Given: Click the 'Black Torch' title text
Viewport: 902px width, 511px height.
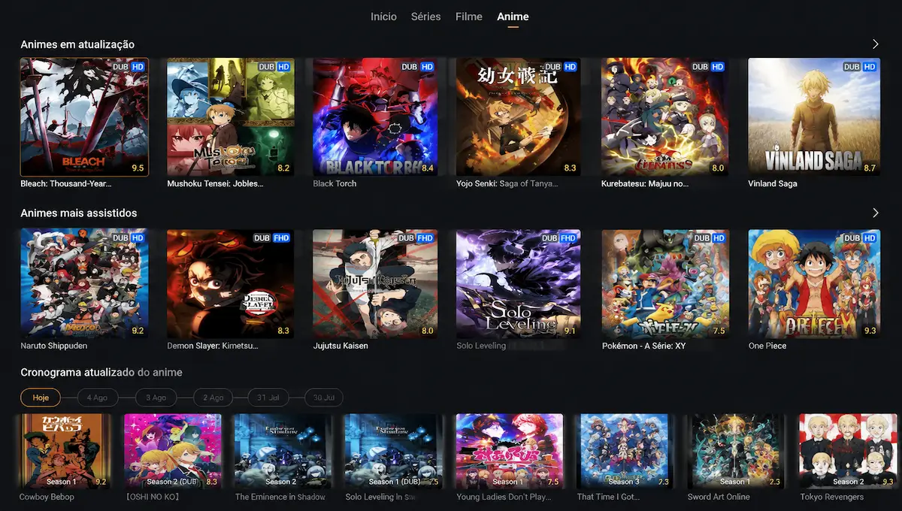Looking at the screenshot, I should [334, 183].
